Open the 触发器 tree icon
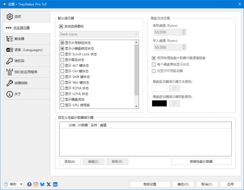 (x=10, y=39)
